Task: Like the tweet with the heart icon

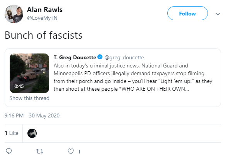Action: 71,152
